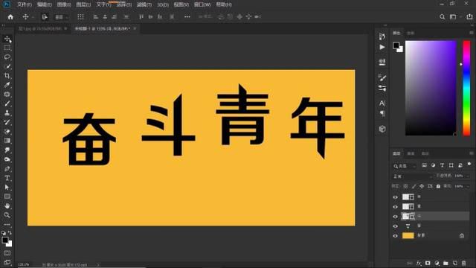Image resolution: width=476 pixels, height=268 pixels.
Task: Select the Zoom tool in toolbar
Action: [x=7, y=215]
